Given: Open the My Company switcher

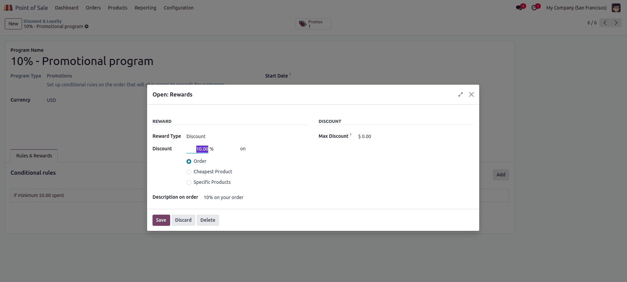Looking at the screenshot, I should point(576,8).
